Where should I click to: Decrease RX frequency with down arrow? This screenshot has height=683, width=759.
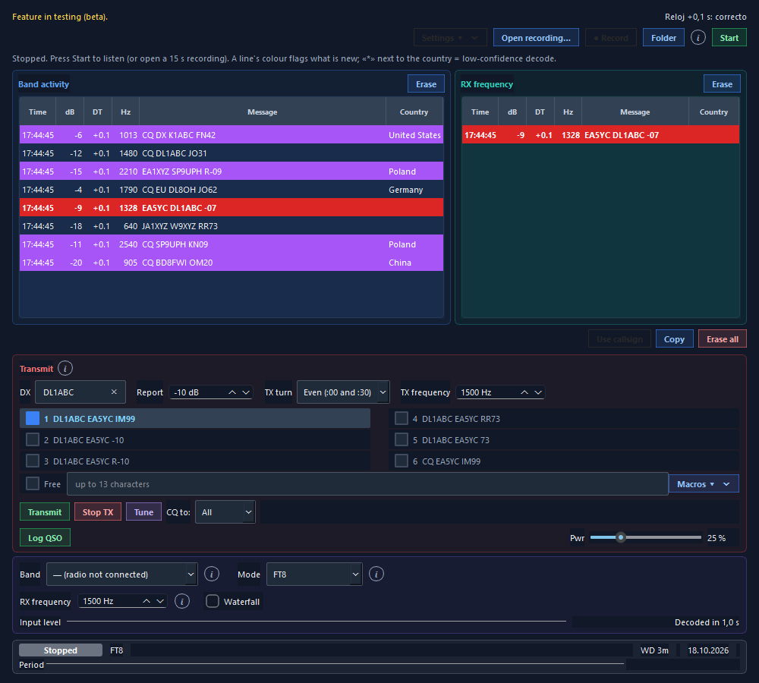[159, 601]
